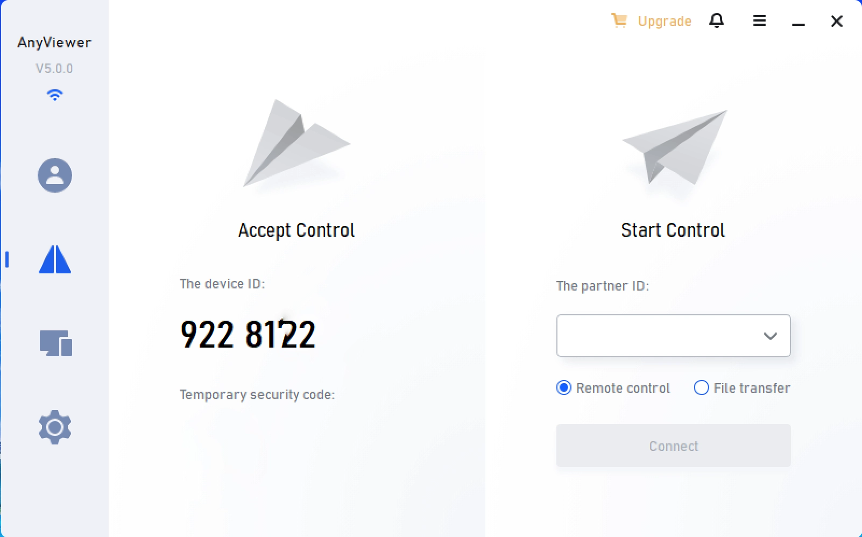The image size is (862, 537).
Task: Minimize the AnyViewer window
Action: tap(798, 22)
